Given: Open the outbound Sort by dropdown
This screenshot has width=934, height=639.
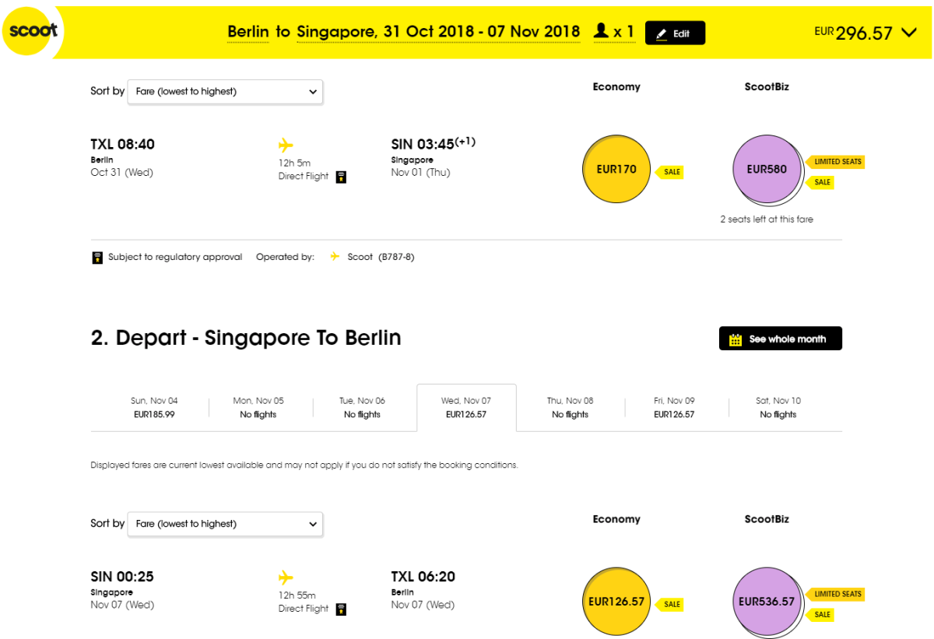Looking at the screenshot, I should 225,92.
